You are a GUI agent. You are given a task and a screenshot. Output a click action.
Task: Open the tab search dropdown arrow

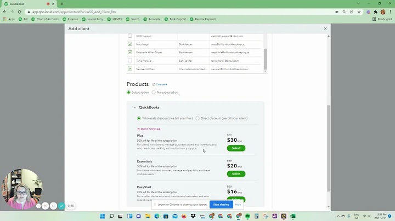[358, 3]
